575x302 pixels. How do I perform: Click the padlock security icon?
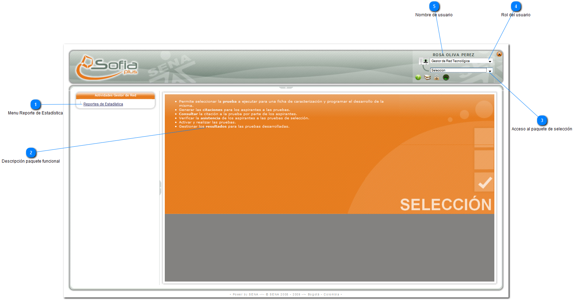pyautogui.click(x=437, y=77)
